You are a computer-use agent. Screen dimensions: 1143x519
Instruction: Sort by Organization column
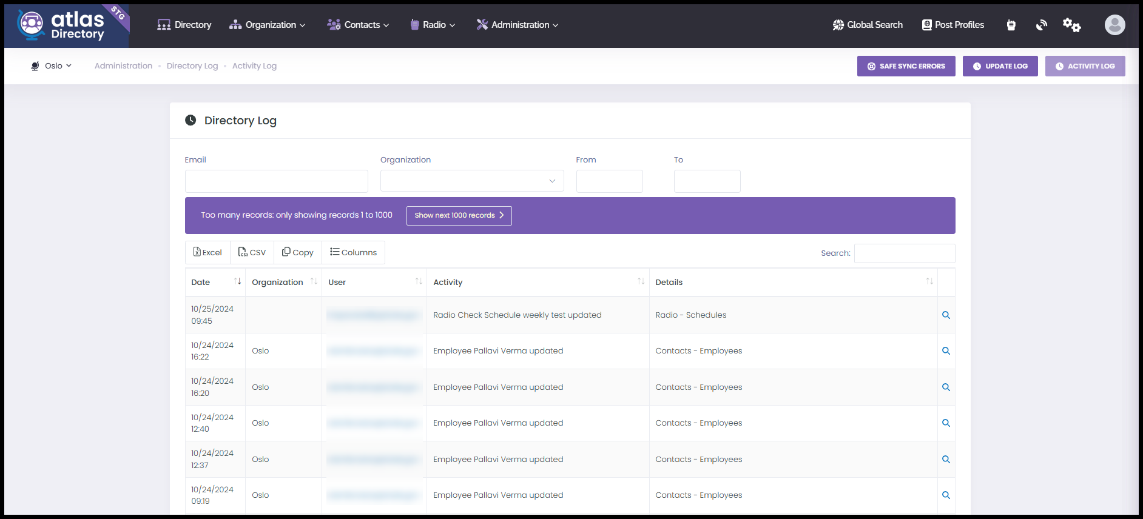(283, 282)
